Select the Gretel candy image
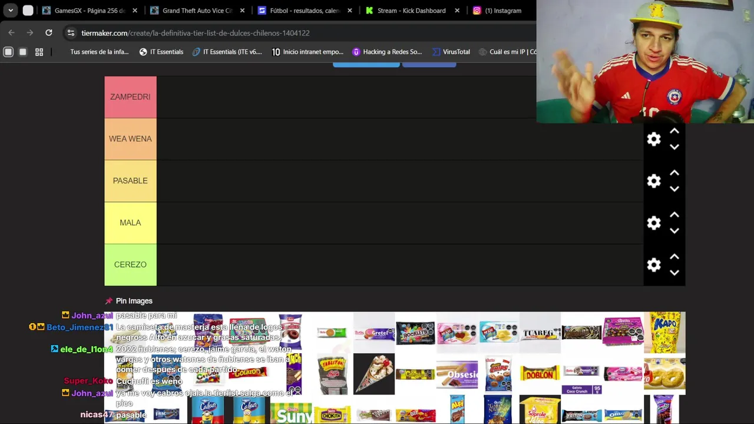The image size is (754, 424). point(374,333)
